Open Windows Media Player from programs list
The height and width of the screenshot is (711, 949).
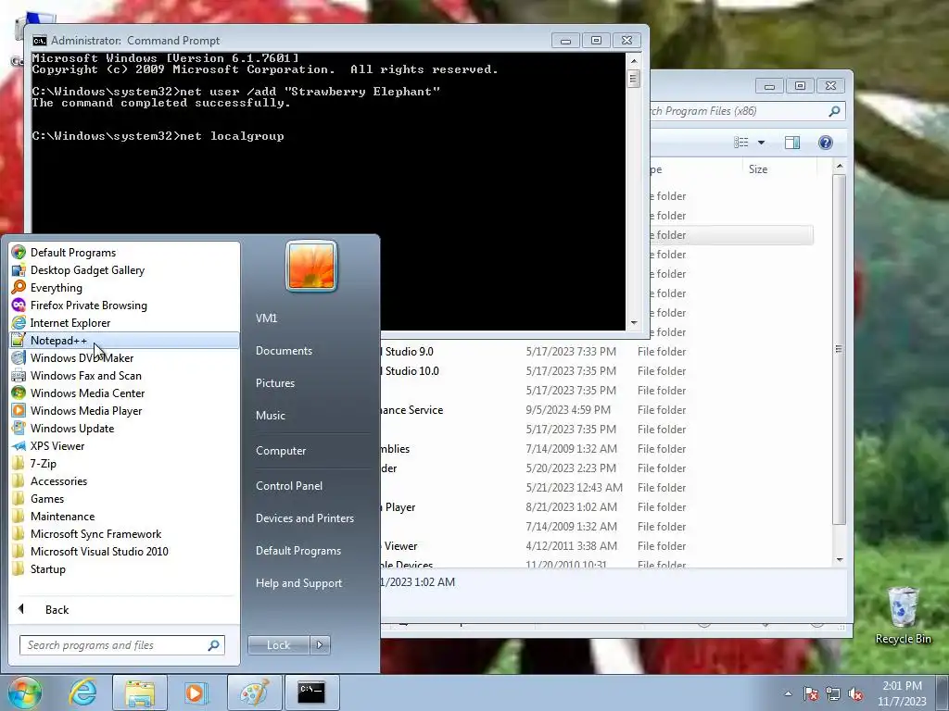click(x=124, y=410)
